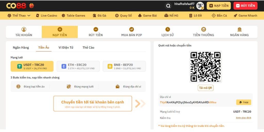The width and height of the screenshot is (264, 132).
Task: Click the Đúng địa chỉ ví wallet icon
Action: click(x=118, y=86)
